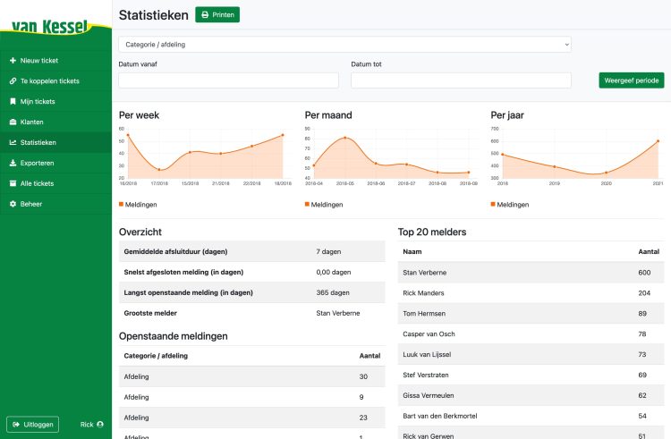The width and height of the screenshot is (671, 439).
Task: Click the plus icon beside Nieuw ticket
Action: pyautogui.click(x=13, y=61)
